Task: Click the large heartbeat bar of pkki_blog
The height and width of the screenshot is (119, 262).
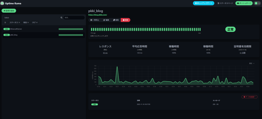Action: [146, 29]
